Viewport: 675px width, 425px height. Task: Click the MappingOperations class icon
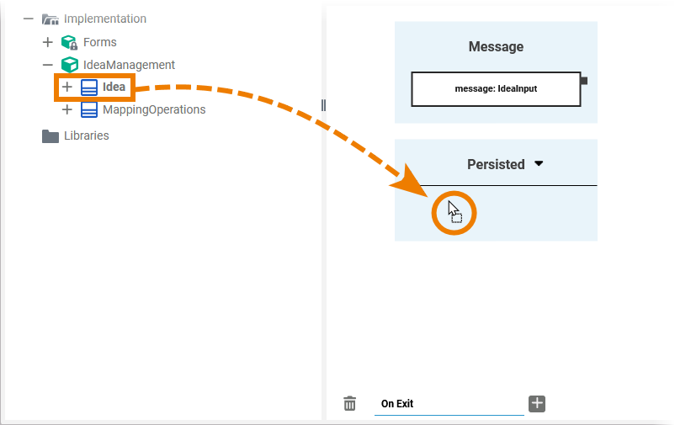click(x=89, y=110)
